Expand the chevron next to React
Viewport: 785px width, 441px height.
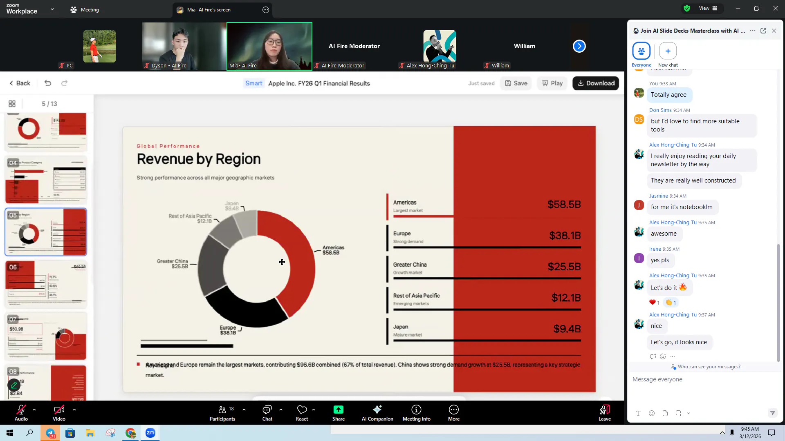(314, 409)
